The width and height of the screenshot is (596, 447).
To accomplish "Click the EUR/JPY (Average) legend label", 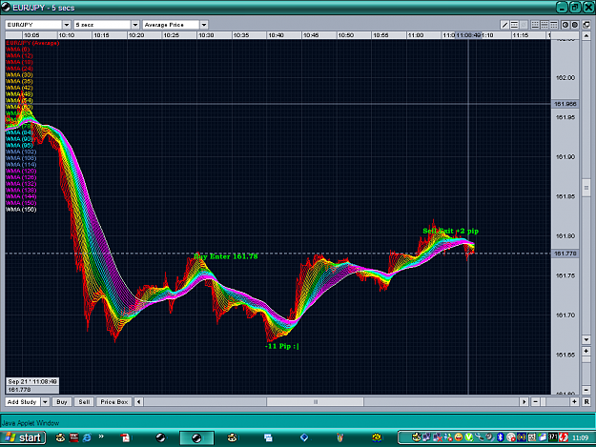I will point(32,43).
